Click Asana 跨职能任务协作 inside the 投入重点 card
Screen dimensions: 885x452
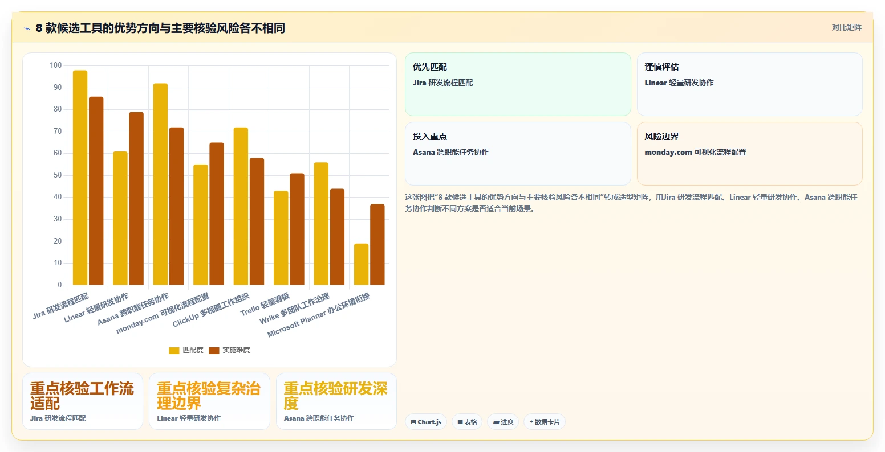pyautogui.click(x=450, y=152)
